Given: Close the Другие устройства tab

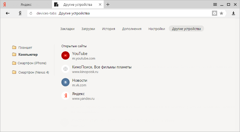Looking at the screenshot, I should tap(100, 4).
